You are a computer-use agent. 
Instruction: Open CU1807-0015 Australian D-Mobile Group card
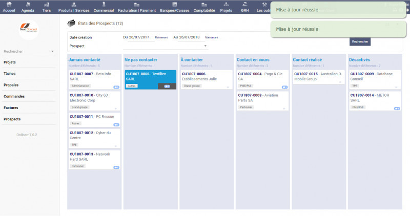[x=319, y=77]
